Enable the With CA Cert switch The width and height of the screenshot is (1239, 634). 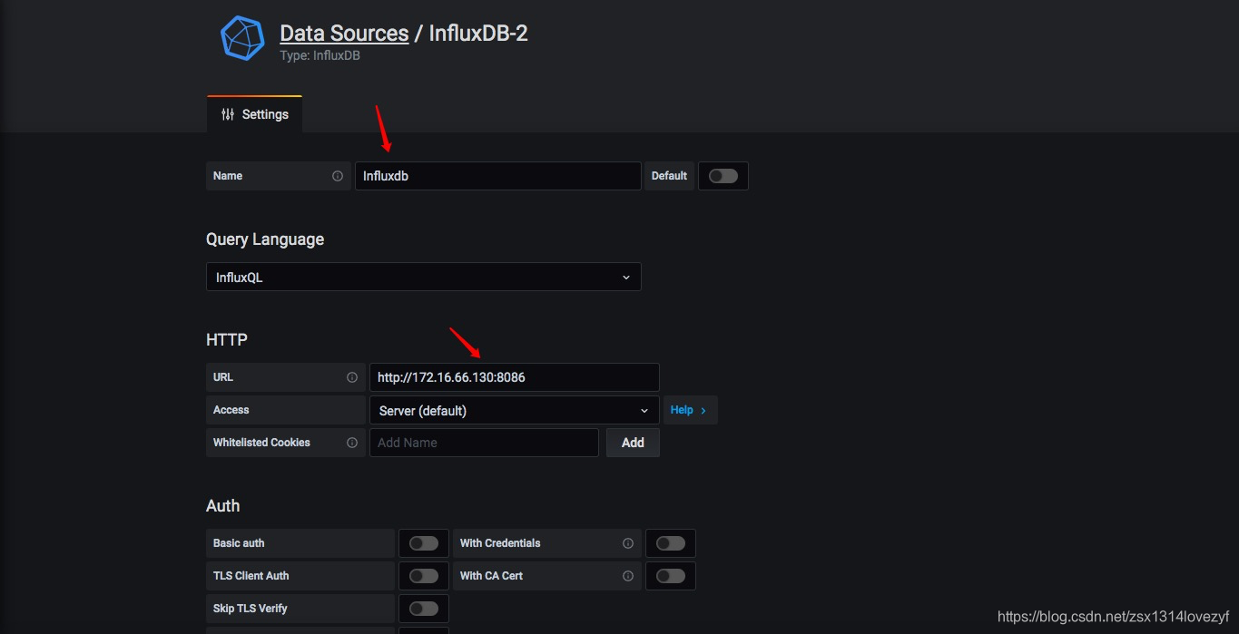pyautogui.click(x=671, y=576)
